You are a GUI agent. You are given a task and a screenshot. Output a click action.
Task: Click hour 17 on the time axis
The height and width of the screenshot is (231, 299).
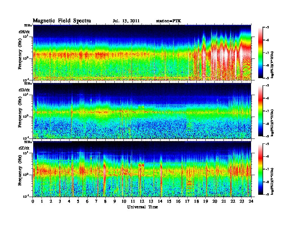click(x=187, y=202)
